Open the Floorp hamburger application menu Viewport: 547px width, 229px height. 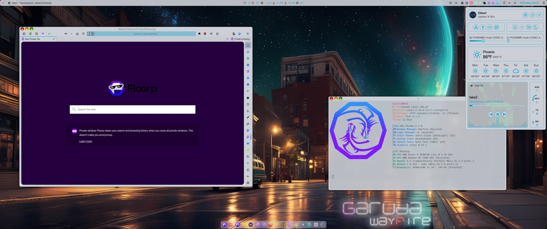(248, 34)
